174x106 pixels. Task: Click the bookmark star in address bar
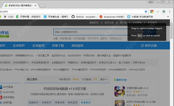pyautogui.click(x=146, y=11)
